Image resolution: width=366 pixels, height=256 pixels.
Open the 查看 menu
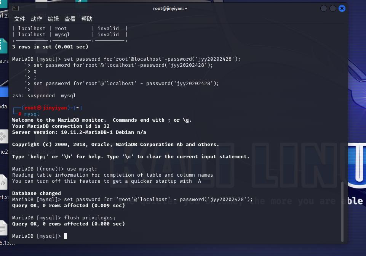pos(70,19)
